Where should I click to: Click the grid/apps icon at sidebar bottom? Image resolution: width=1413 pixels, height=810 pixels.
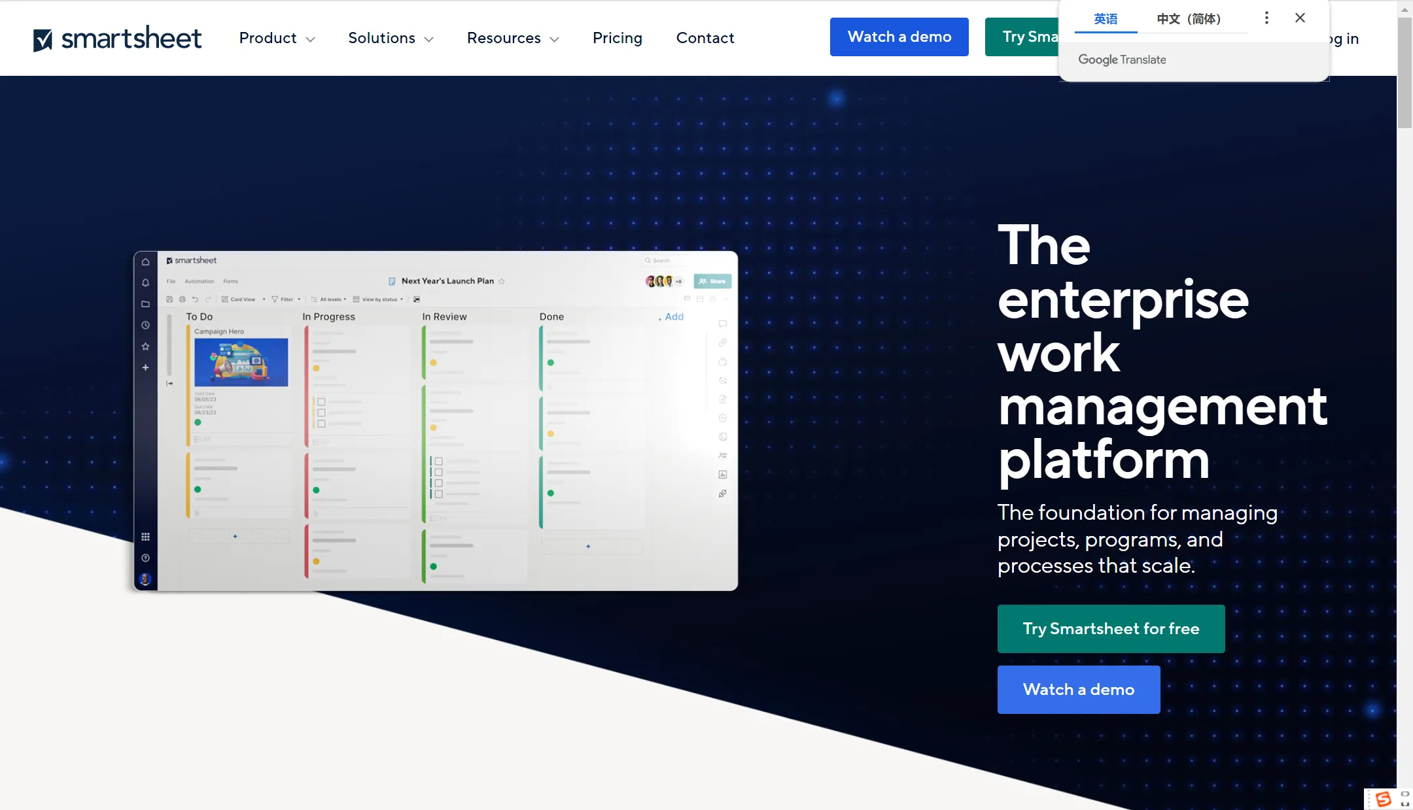tap(145, 535)
